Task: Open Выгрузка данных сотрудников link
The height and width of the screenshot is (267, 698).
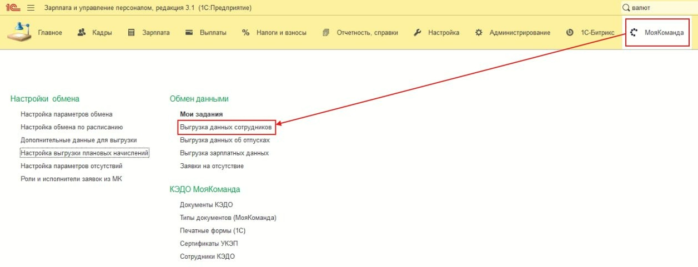Action: pos(225,127)
